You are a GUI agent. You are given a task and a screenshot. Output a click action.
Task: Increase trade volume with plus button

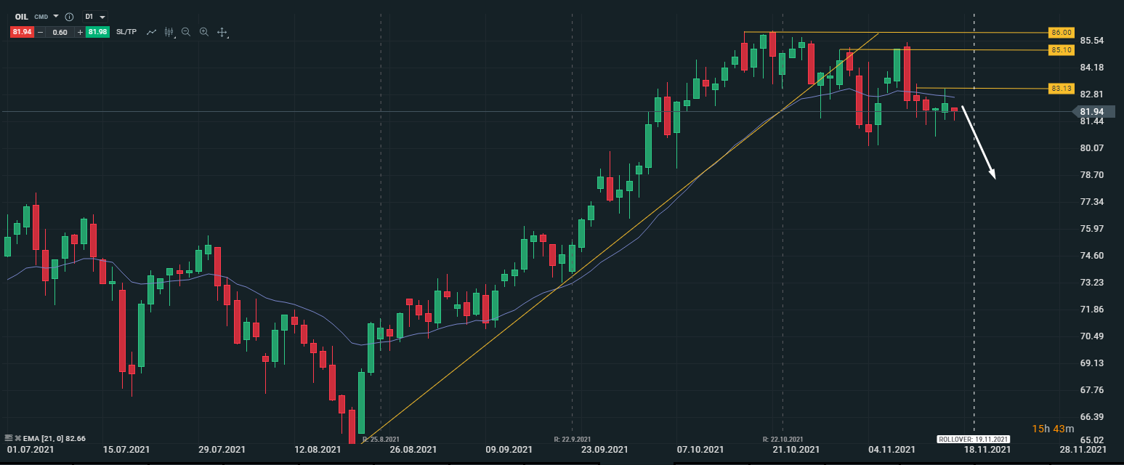coord(80,32)
